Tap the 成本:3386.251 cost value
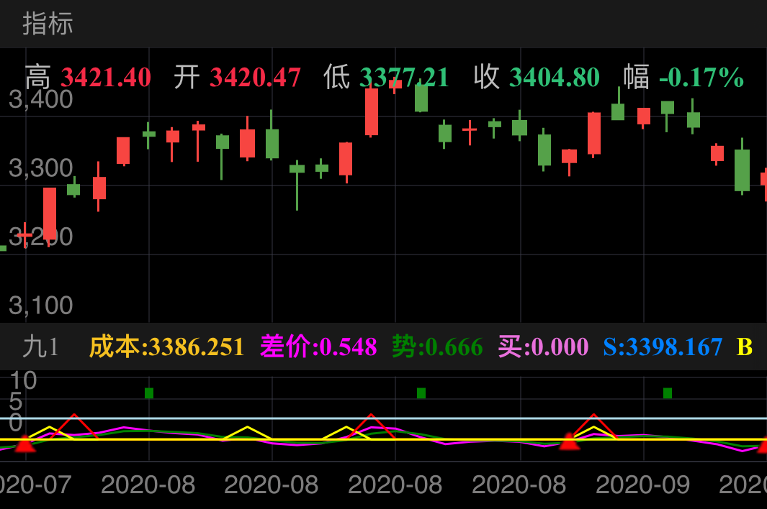This screenshot has height=509, width=767. [x=166, y=347]
